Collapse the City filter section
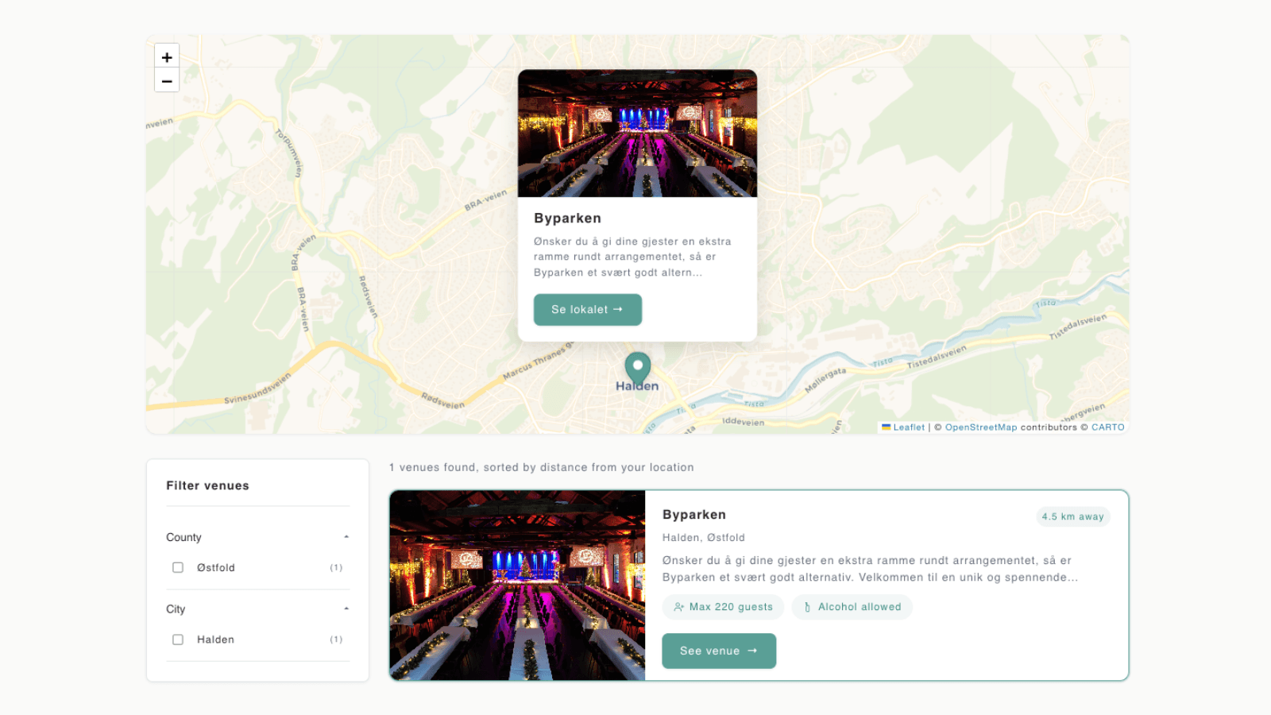 click(257, 609)
